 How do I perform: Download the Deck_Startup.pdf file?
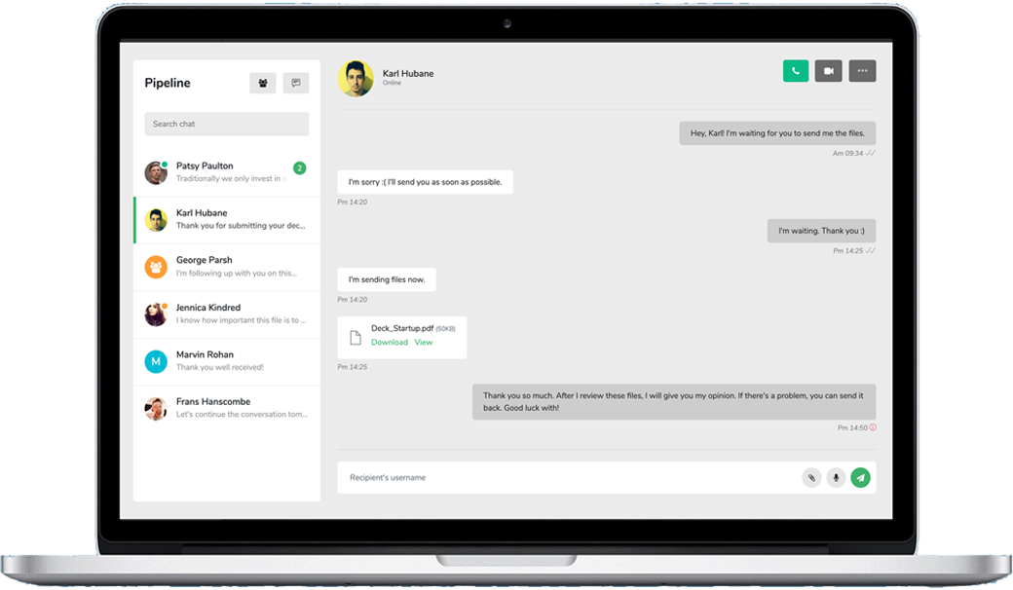pos(390,342)
